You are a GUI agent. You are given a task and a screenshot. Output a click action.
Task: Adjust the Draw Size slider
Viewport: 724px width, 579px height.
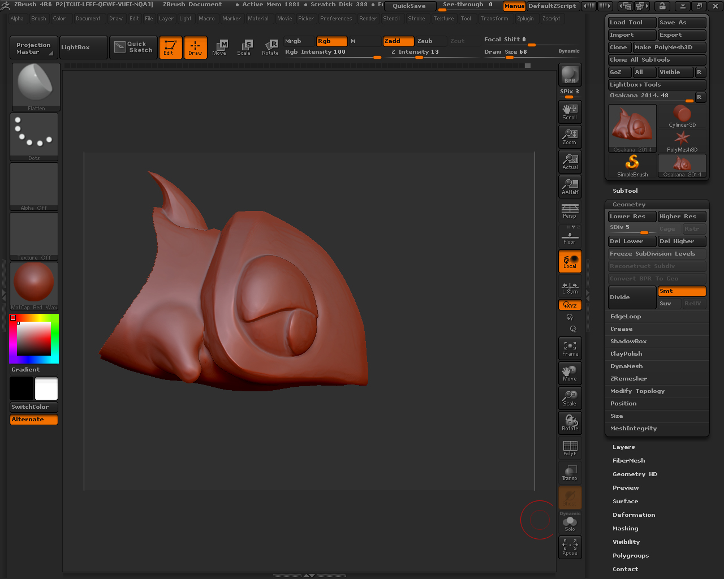coord(531,53)
